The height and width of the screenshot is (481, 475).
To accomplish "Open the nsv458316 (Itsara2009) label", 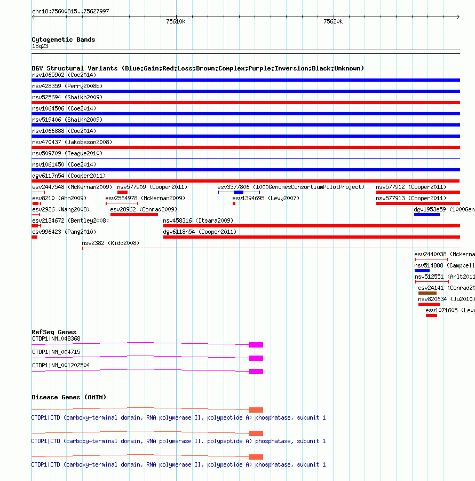I will [198, 220].
